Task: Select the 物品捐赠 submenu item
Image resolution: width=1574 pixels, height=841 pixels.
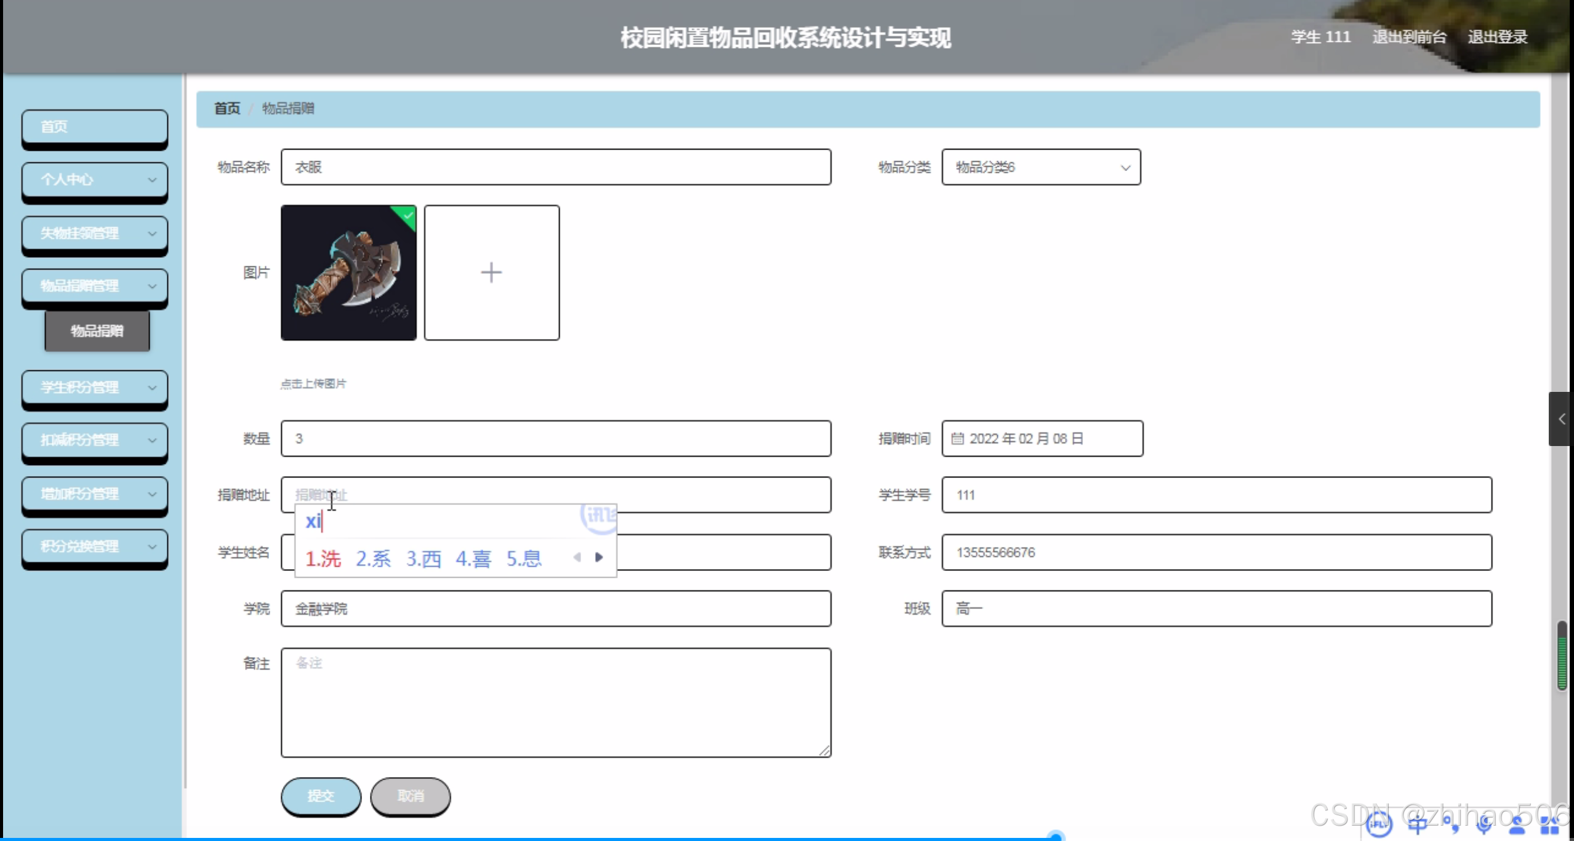Action: [x=97, y=331]
